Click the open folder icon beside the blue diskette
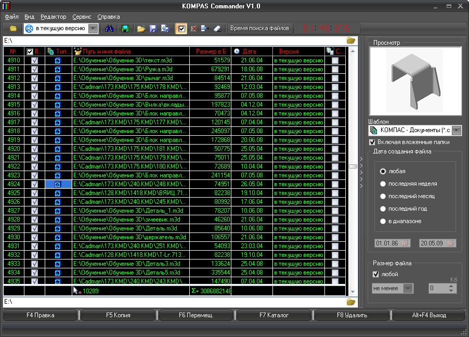This screenshot has height=337, width=469. 141,29
